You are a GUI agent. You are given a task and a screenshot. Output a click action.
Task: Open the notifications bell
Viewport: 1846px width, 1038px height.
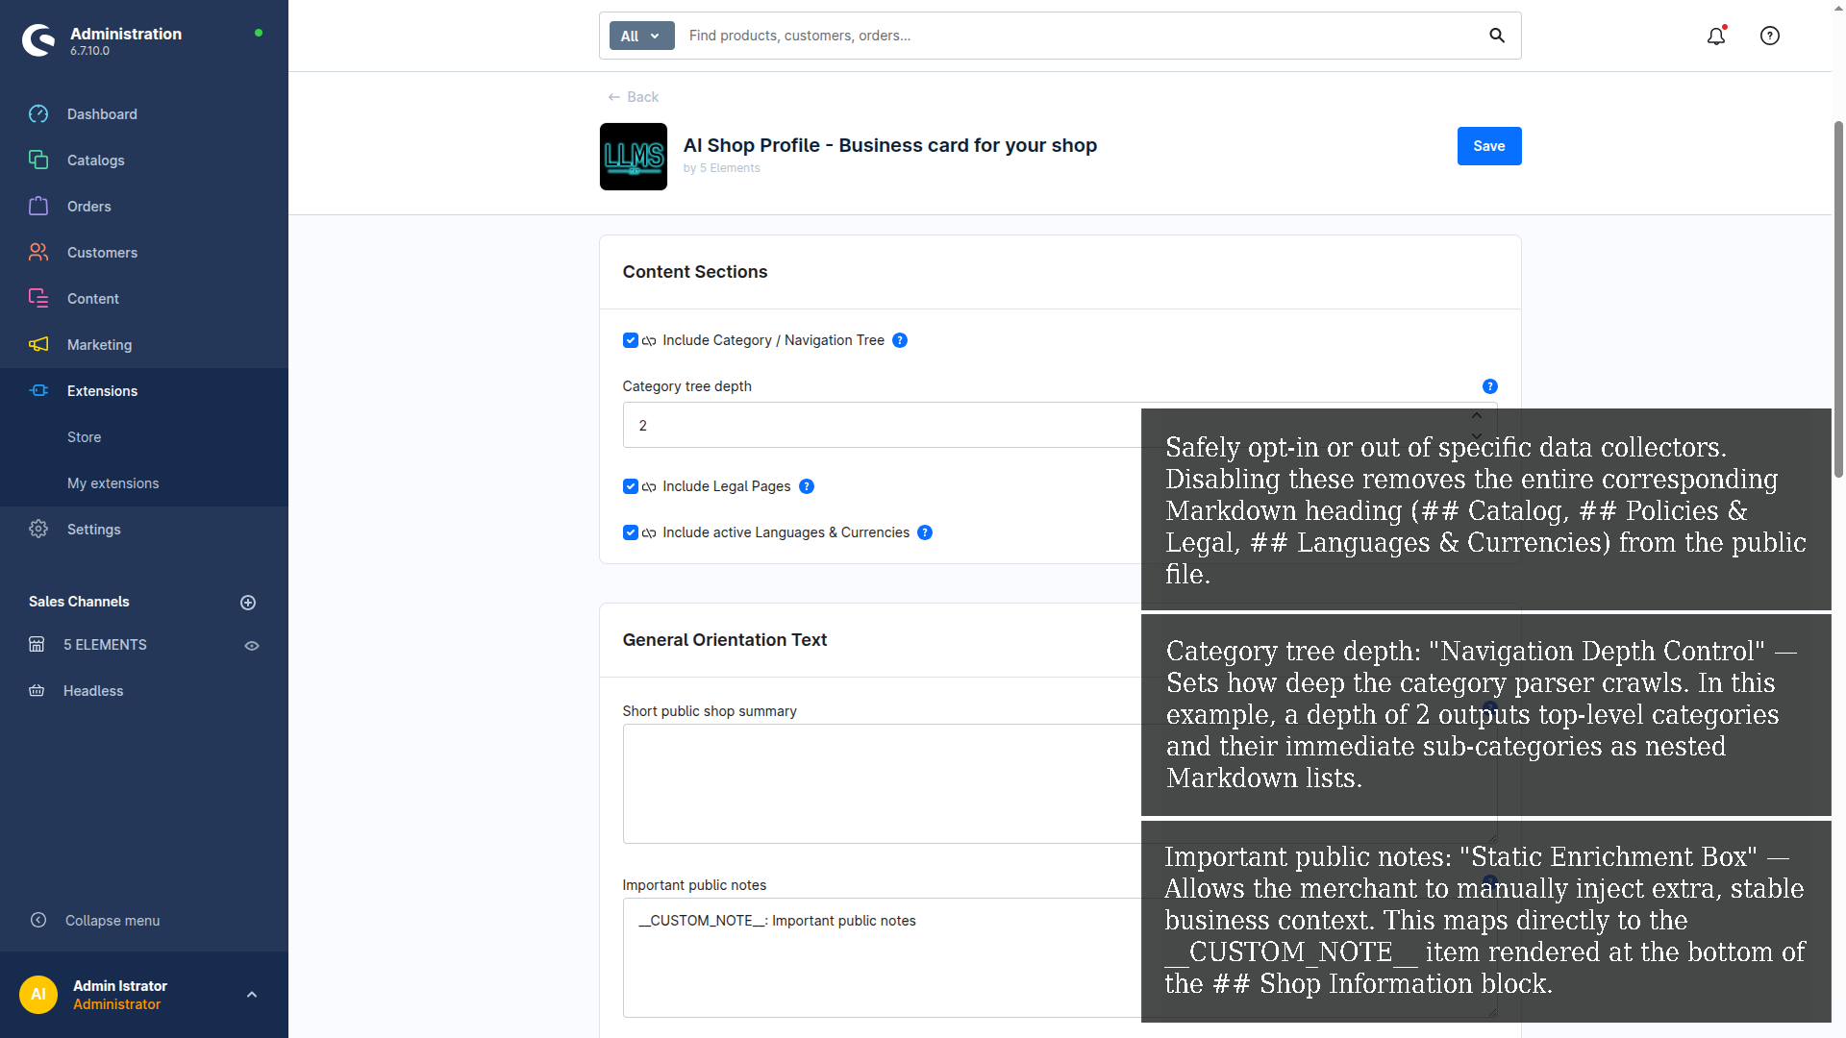[x=1716, y=36]
